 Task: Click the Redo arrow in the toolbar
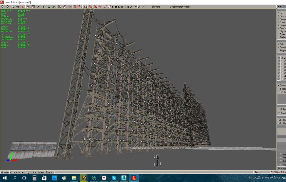pos(7,7)
